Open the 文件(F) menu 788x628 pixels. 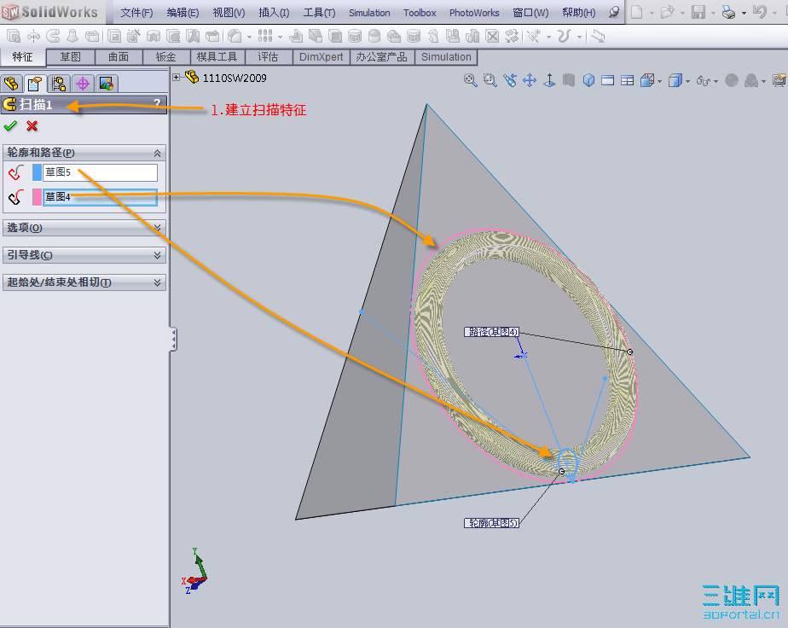pyautogui.click(x=136, y=13)
